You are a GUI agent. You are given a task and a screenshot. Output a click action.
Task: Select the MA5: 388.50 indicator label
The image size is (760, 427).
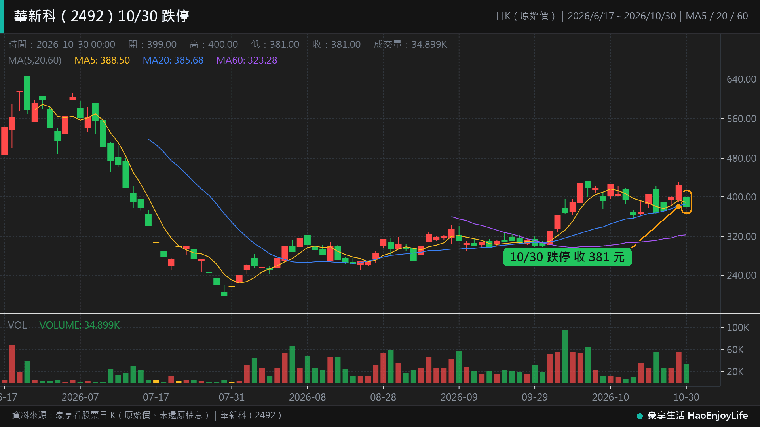pos(102,60)
